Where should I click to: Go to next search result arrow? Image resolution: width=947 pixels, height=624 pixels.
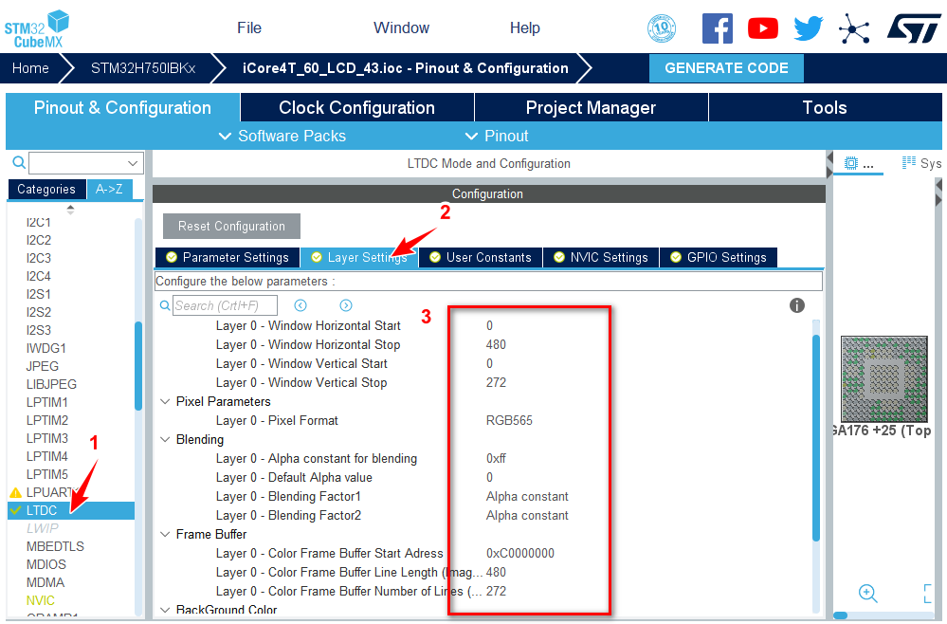pos(346,305)
